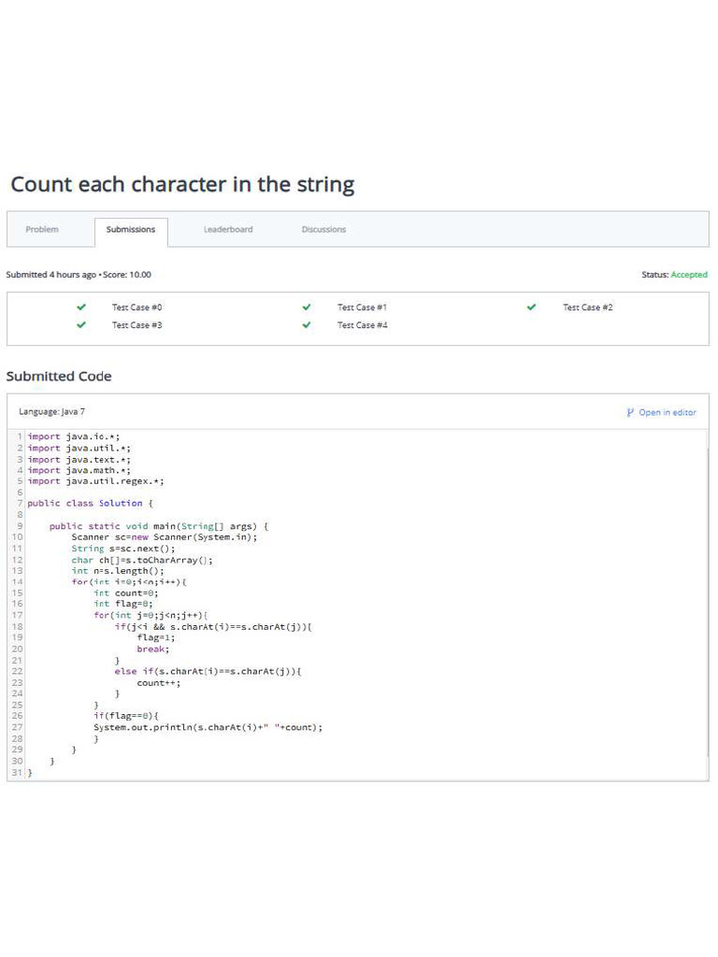Click the green checkmark next to Test Case #2
The width and height of the screenshot is (718, 957).
pos(532,307)
